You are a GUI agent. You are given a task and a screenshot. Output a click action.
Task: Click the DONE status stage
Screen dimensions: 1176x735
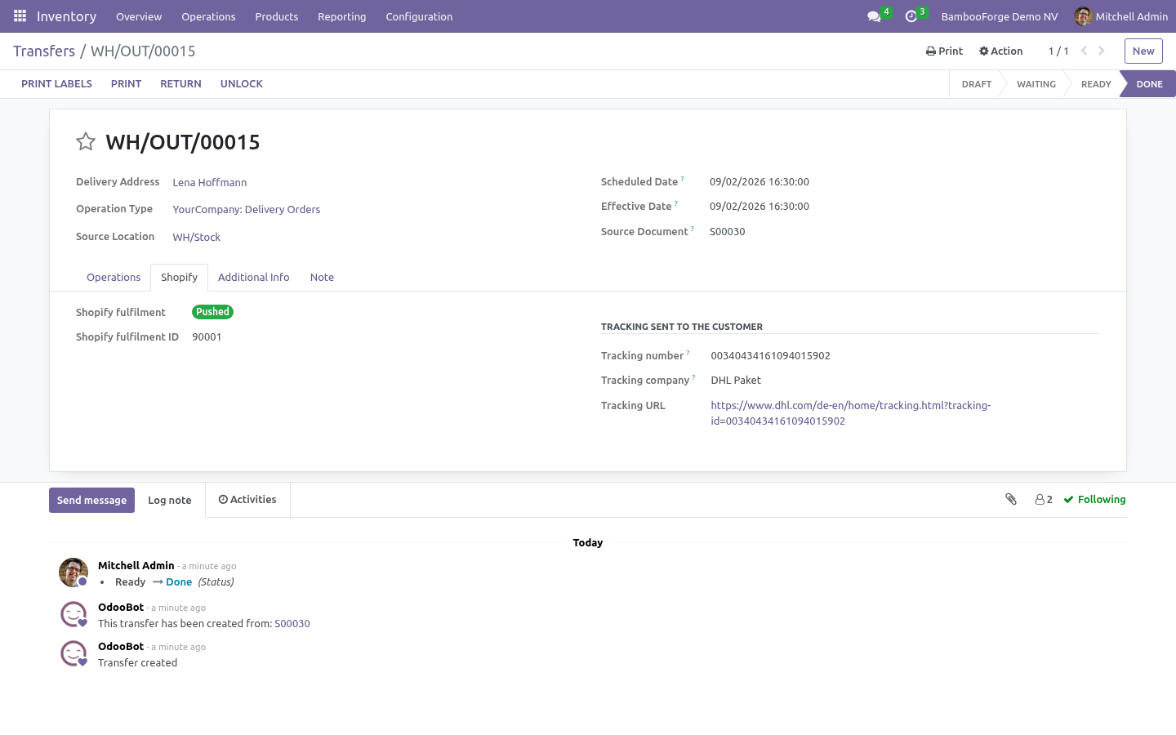[x=1149, y=84]
